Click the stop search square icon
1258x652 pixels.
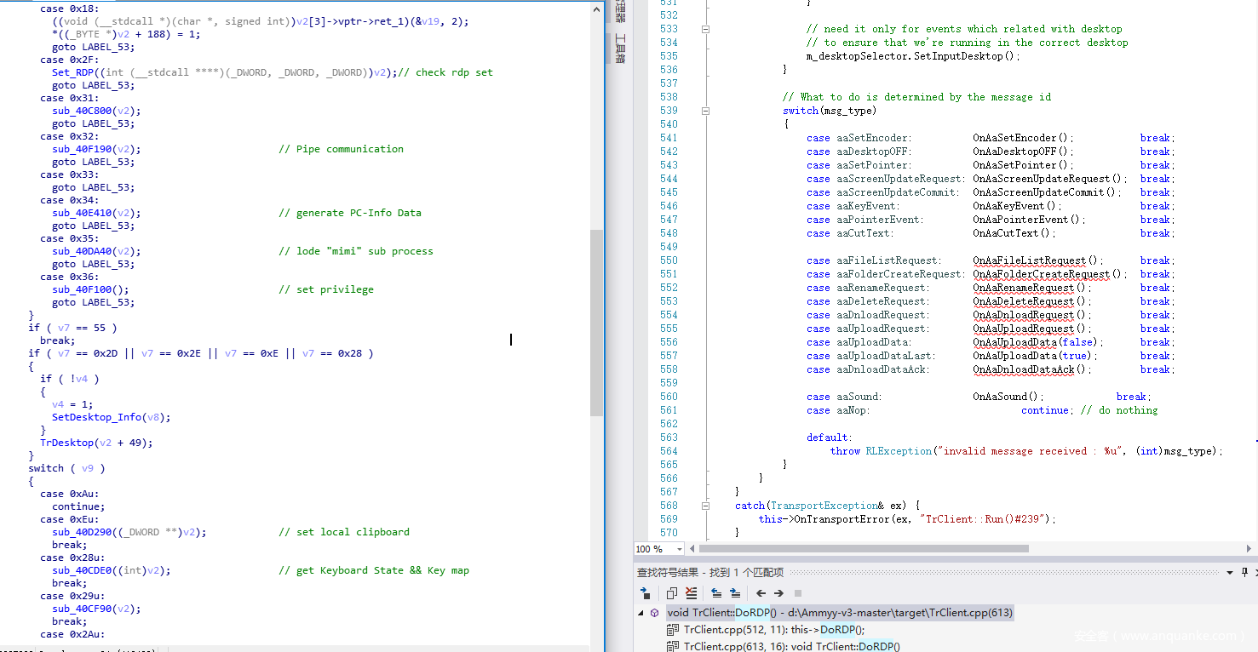[798, 593]
